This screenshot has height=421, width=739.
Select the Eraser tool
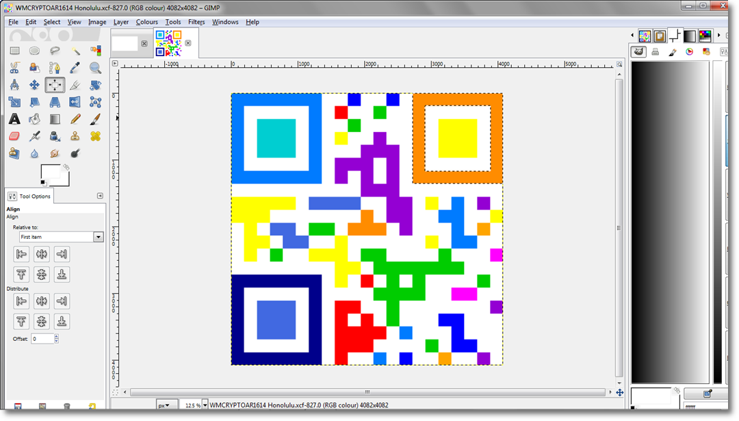(14, 136)
